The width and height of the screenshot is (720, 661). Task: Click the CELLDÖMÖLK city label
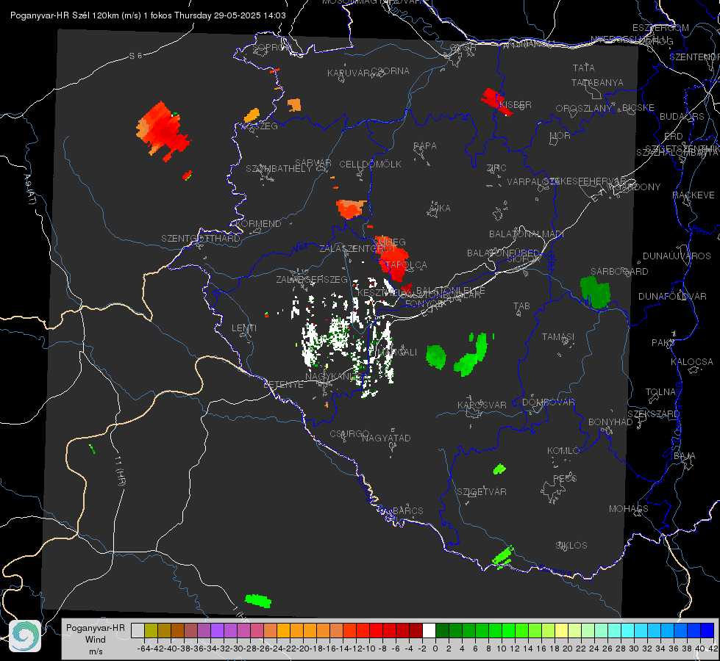(x=370, y=165)
